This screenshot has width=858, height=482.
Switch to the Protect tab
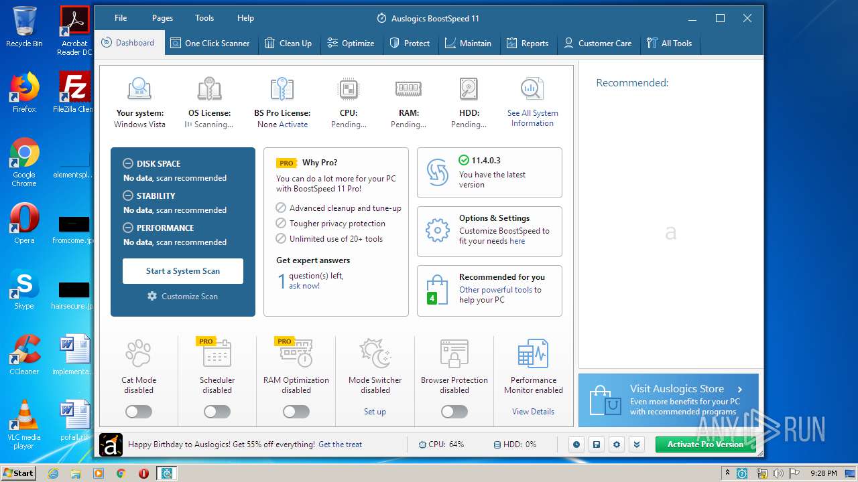click(x=410, y=43)
